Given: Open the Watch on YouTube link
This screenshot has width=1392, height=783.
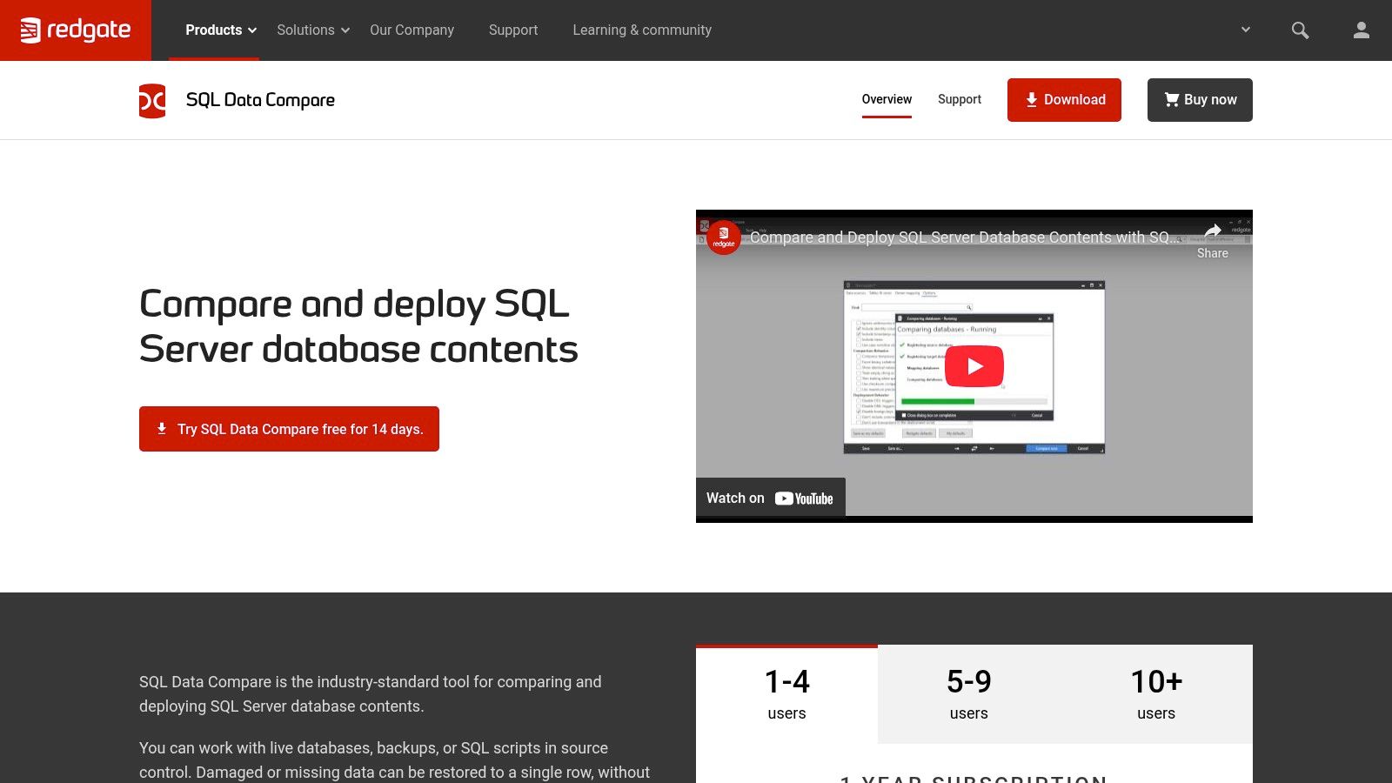Looking at the screenshot, I should [x=769, y=498].
